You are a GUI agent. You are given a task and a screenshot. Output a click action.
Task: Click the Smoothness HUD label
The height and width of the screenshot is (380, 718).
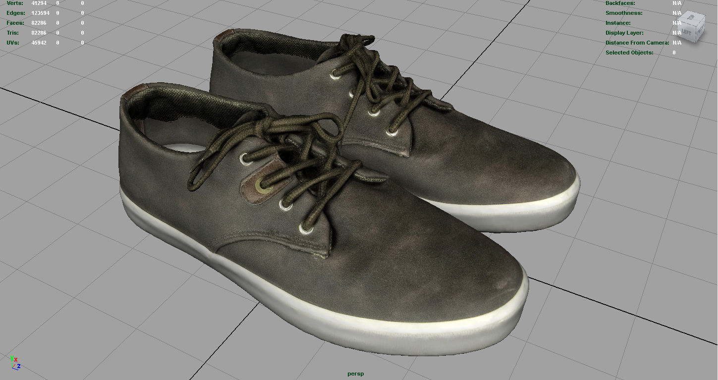point(623,13)
